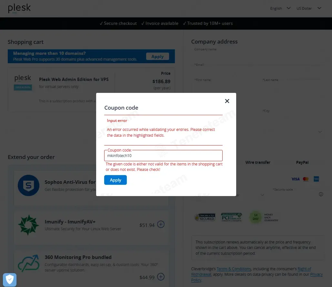
Task: Click the American Express card icon
Action: coord(316,179)
